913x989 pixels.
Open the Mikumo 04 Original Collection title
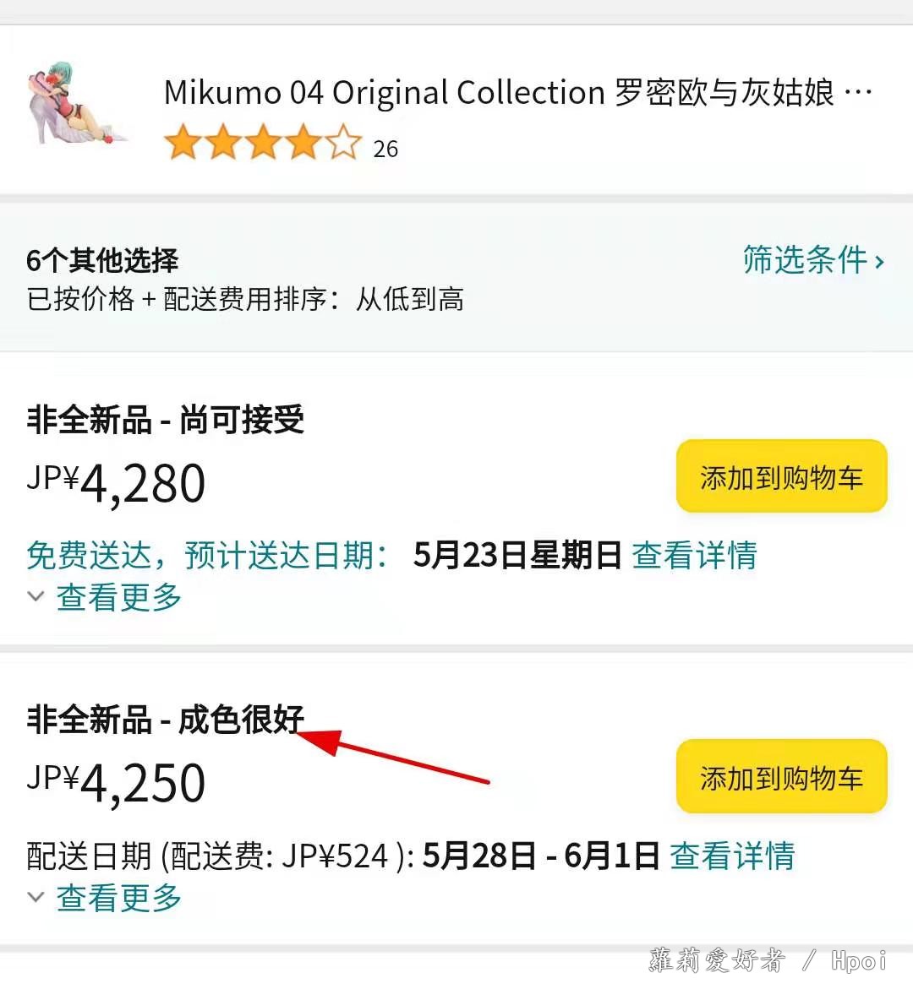(x=517, y=93)
